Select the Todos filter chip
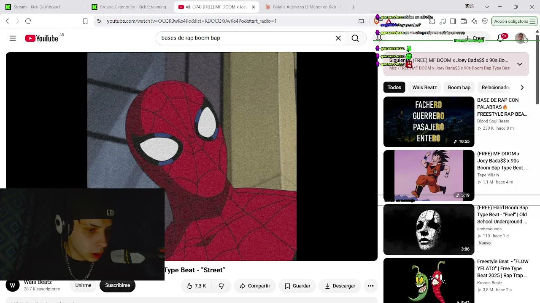This screenshot has width=540, height=303. click(x=394, y=88)
